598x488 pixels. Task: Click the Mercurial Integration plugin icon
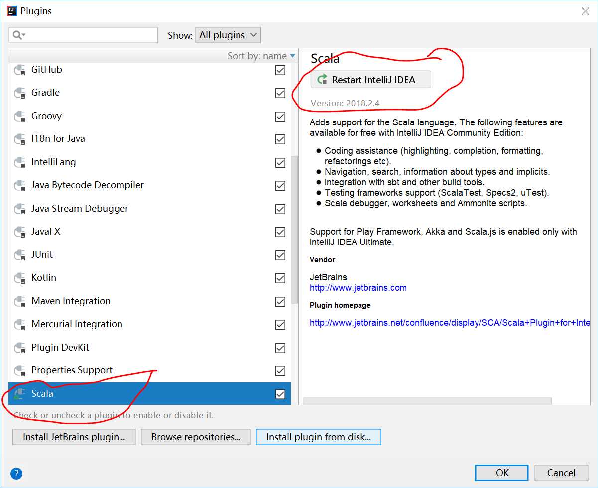click(x=20, y=325)
